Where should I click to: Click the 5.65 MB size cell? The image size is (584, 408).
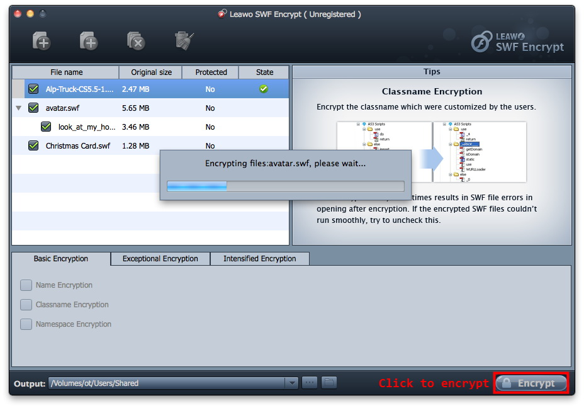pyautogui.click(x=135, y=108)
